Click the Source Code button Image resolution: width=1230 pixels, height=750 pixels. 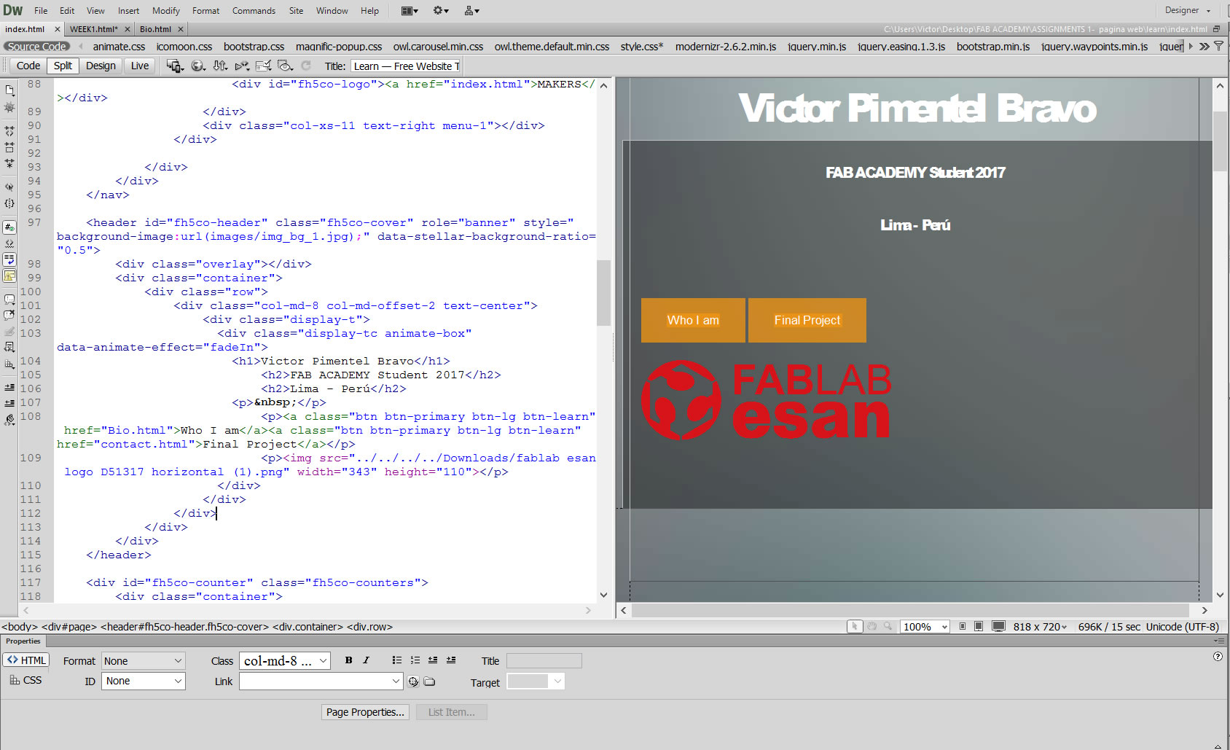[36, 46]
